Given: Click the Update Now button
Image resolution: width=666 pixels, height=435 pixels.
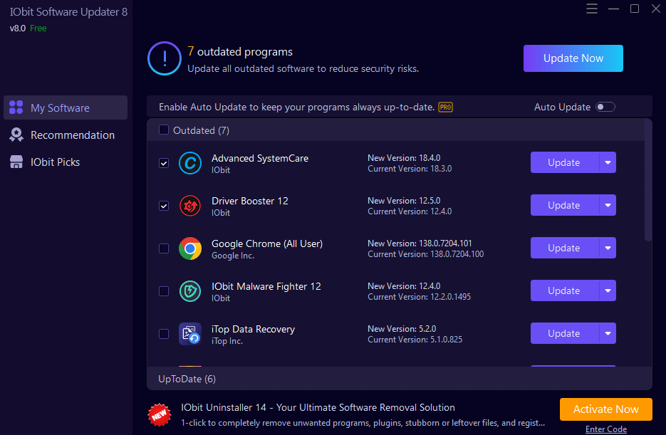Looking at the screenshot, I should (x=573, y=58).
